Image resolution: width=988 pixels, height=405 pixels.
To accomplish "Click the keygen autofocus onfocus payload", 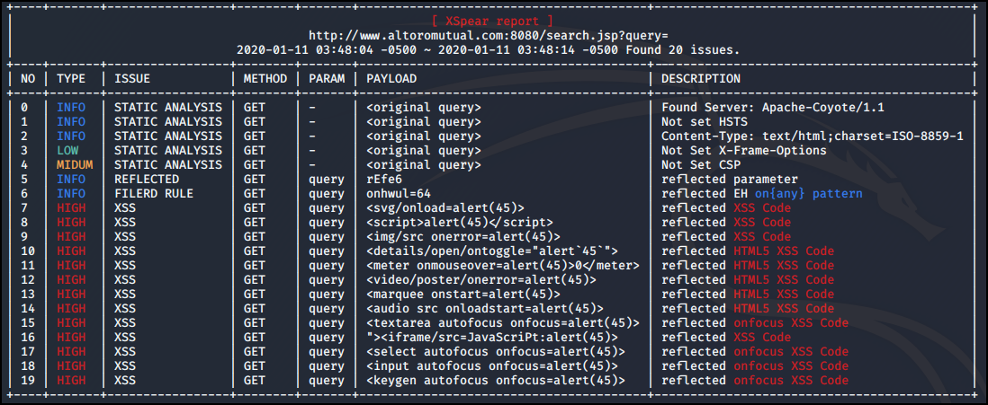I will click(495, 381).
